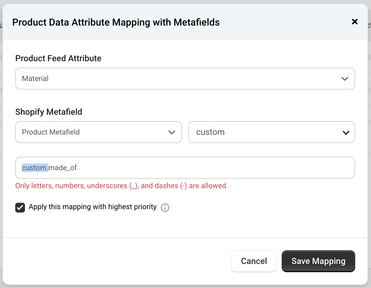
Task: Click the chevron arrow in Product Metafield select
Action: (x=171, y=132)
